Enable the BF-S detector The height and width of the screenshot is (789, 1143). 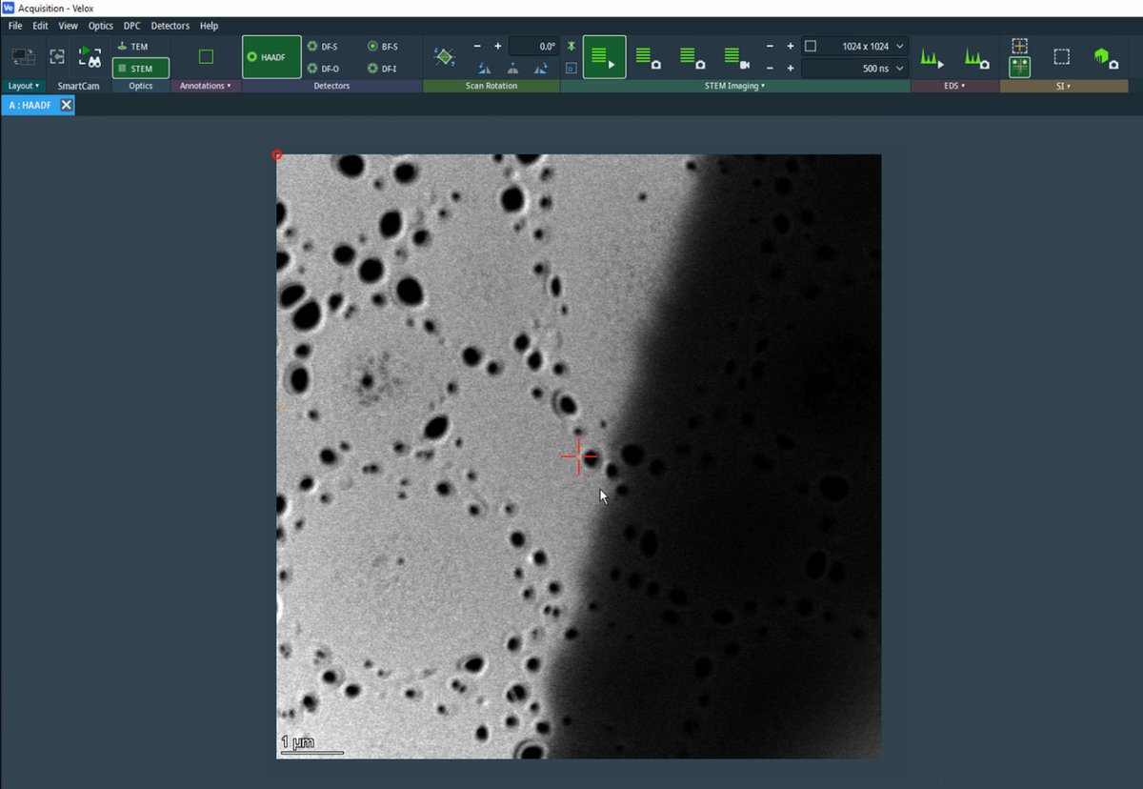coord(383,46)
